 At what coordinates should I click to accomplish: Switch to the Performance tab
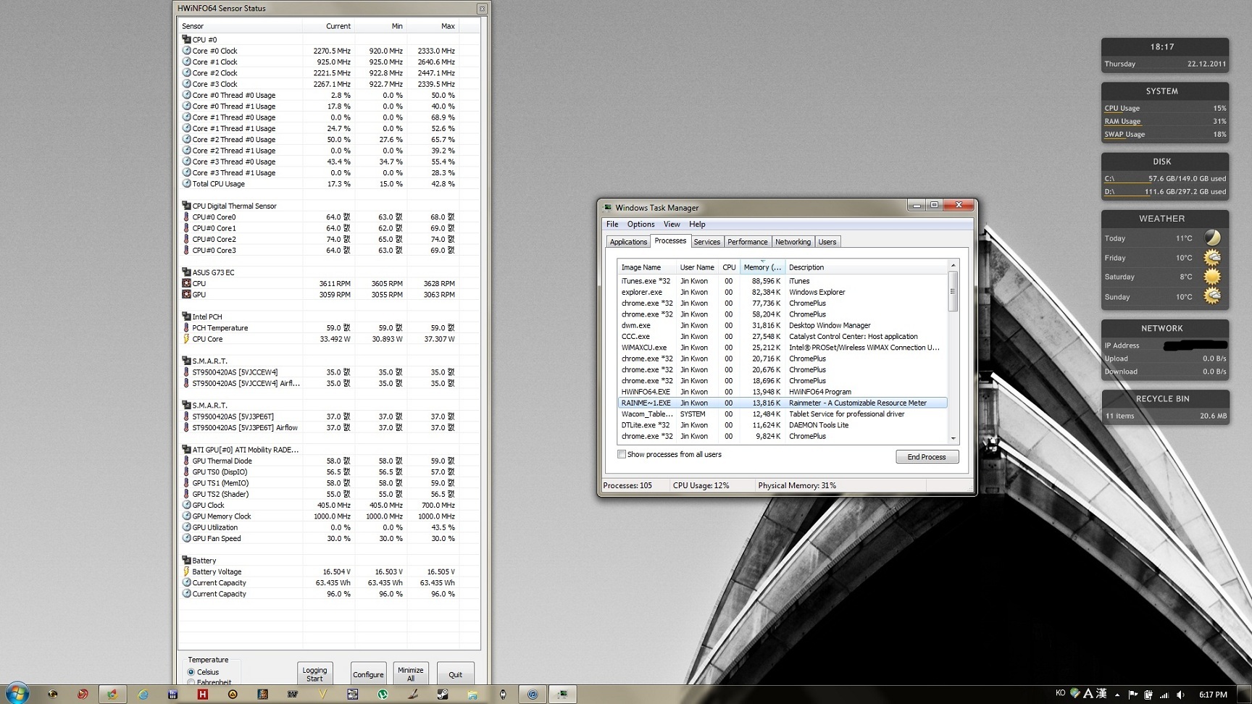click(747, 242)
